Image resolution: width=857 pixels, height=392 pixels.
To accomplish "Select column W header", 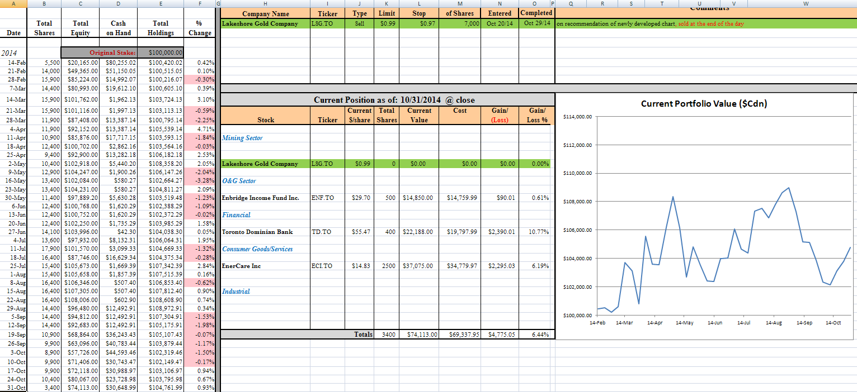I will (806, 3).
